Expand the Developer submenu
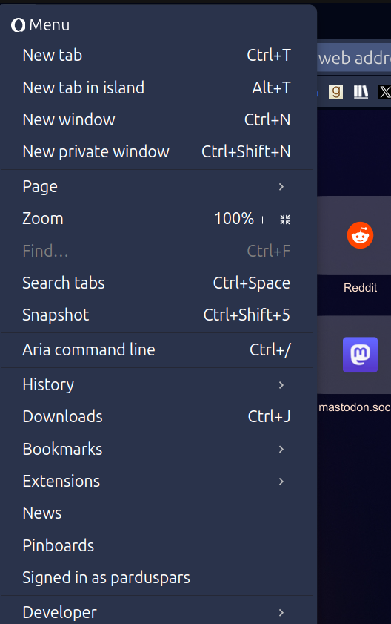This screenshot has height=624, width=391. coord(157,612)
